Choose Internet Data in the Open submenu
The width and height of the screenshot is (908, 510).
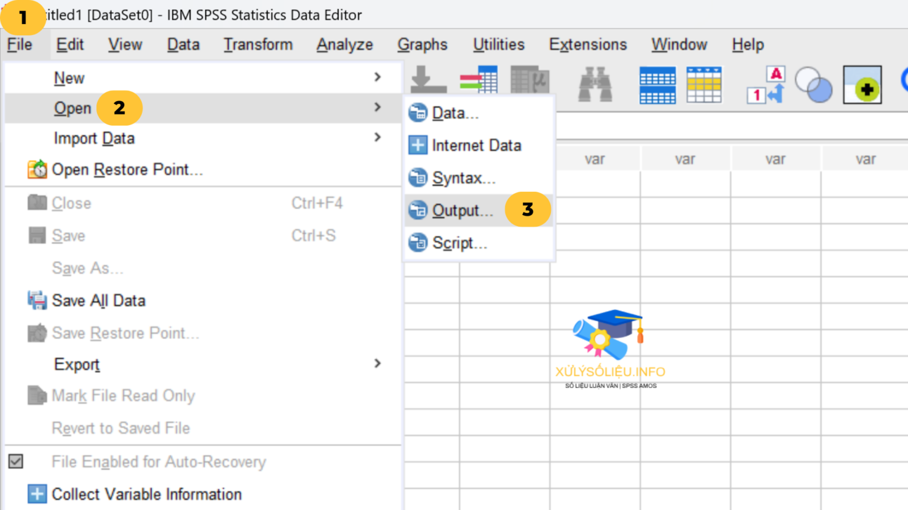(479, 145)
